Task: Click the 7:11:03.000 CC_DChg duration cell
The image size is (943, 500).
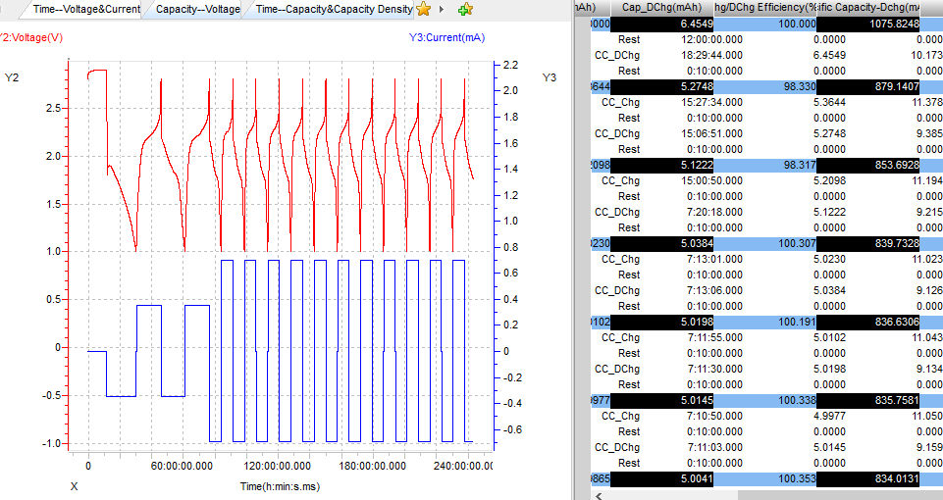Action: 714,447
